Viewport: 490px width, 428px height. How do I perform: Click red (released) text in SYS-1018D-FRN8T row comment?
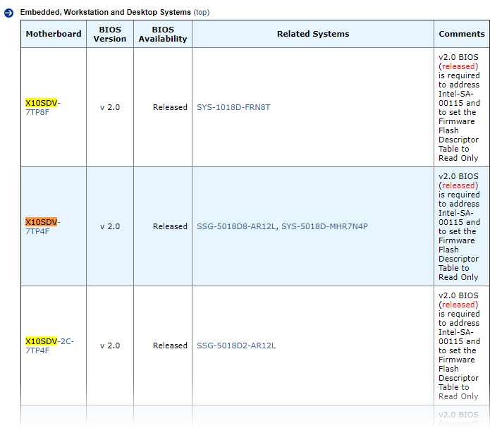458,66
